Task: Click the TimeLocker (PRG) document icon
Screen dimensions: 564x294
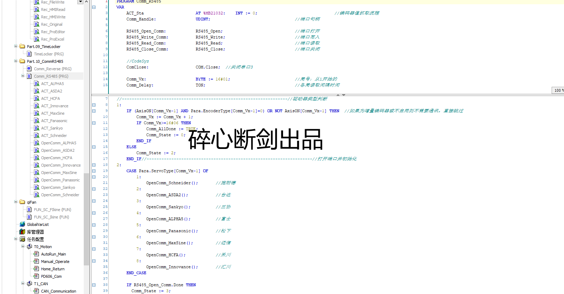Action: point(29,54)
